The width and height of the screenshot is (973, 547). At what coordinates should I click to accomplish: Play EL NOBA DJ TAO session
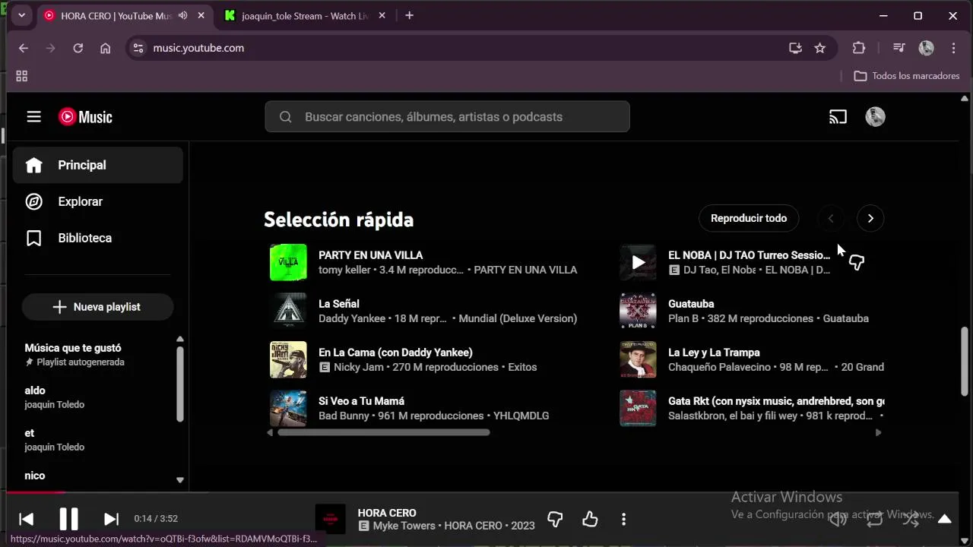638,262
